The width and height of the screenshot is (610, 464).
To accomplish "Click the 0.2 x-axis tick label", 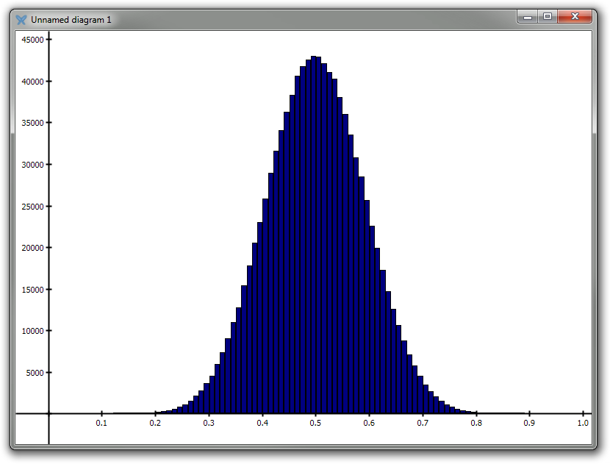I will pyautogui.click(x=155, y=424).
